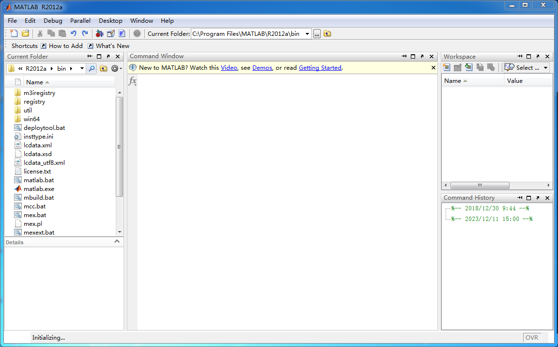
Task: Select the license.txt file
Action: pyautogui.click(x=37, y=172)
